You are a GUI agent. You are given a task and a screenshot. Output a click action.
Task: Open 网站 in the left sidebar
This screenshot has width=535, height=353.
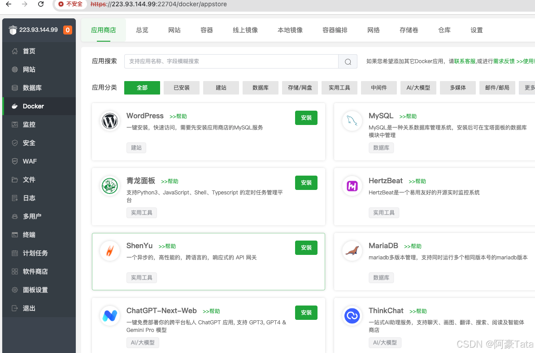pyautogui.click(x=39, y=69)
